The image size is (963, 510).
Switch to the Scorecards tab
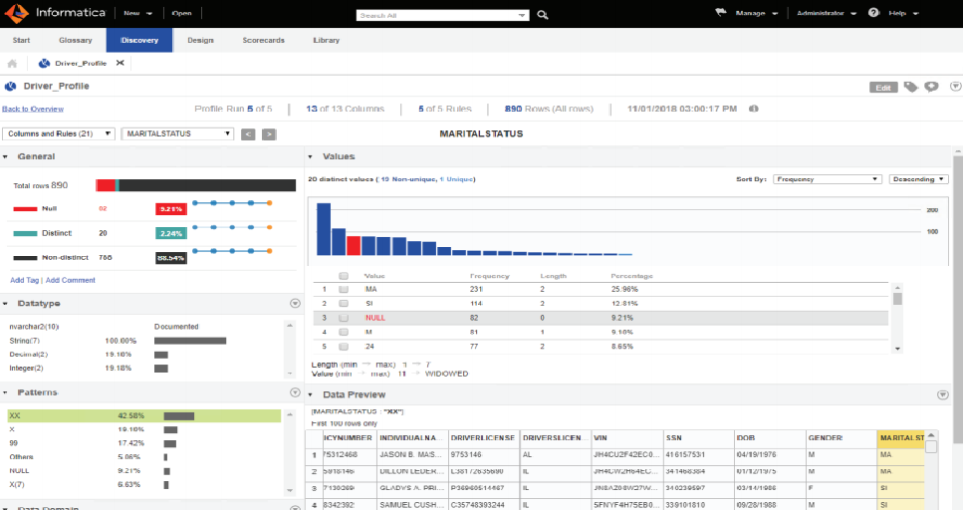coord(264,40)
